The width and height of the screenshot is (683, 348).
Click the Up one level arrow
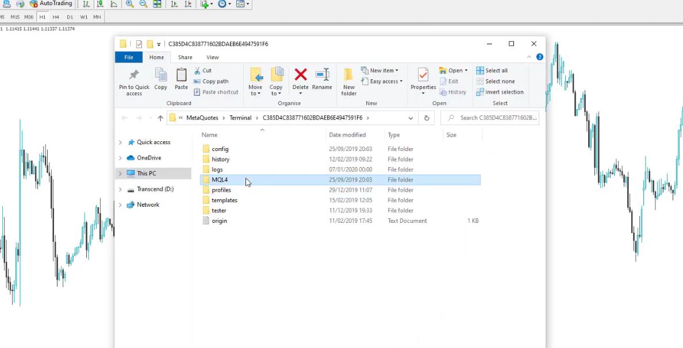coord(160,118)
